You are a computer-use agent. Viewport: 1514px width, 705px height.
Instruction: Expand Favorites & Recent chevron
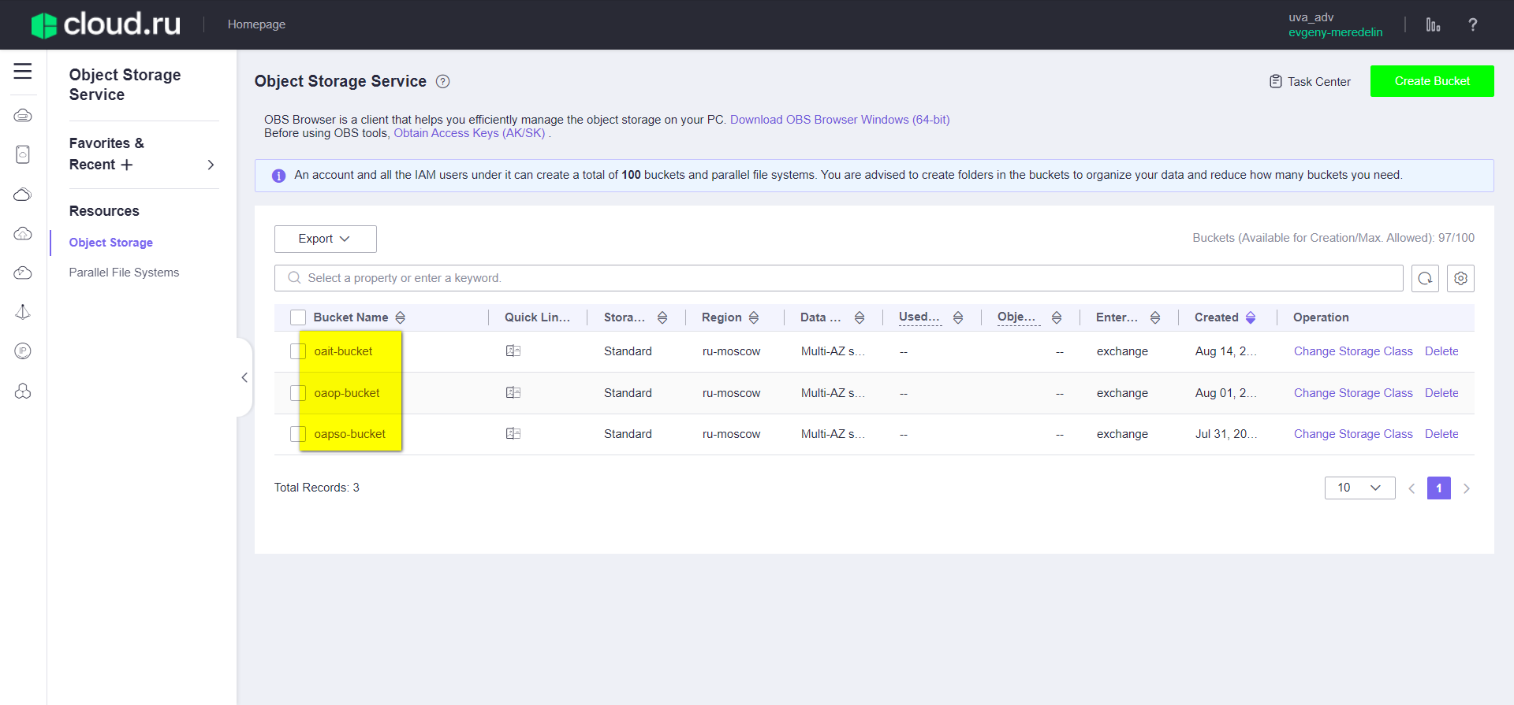(x=211, y=165)
